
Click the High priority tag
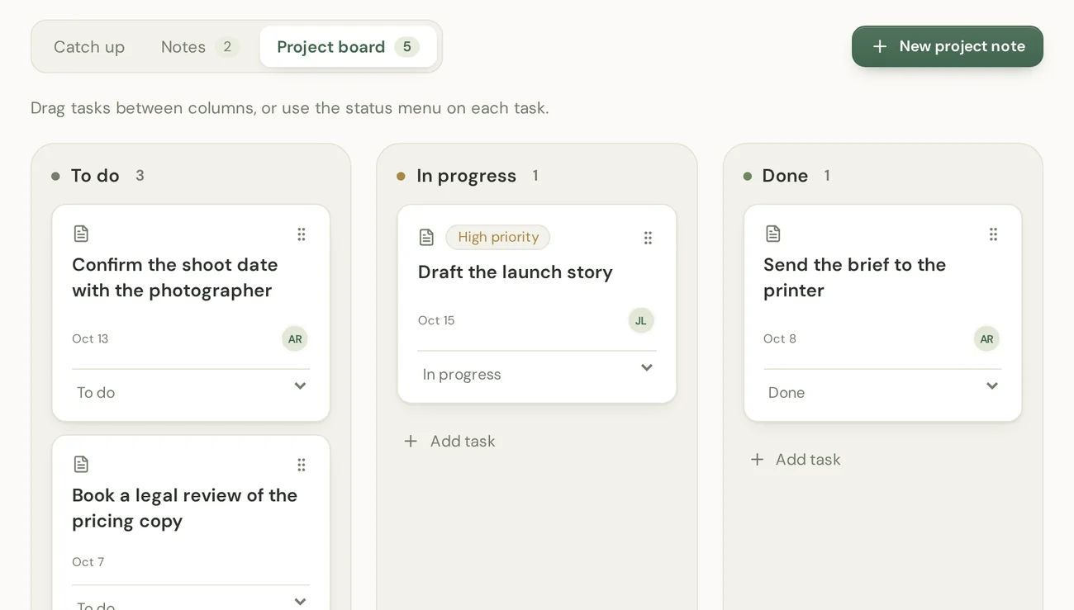tap(498, 237)
